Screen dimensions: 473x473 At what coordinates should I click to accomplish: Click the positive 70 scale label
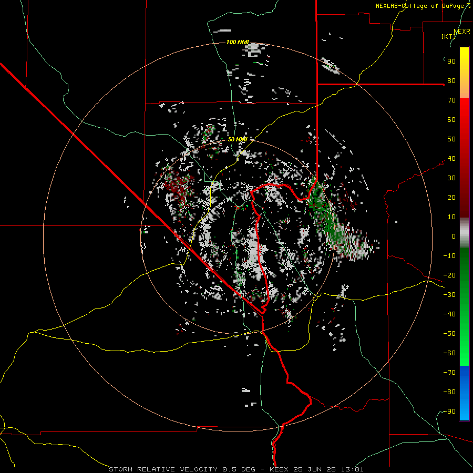(451, 100)
